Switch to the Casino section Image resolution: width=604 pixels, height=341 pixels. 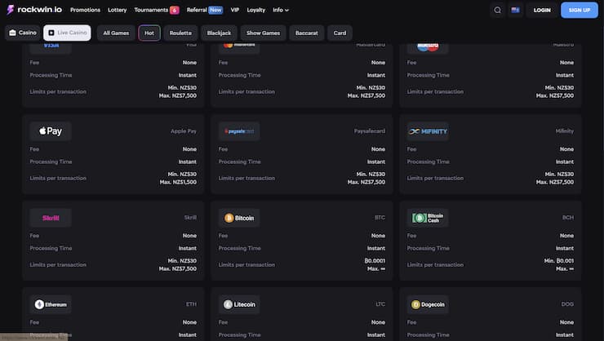click(23, 33)
